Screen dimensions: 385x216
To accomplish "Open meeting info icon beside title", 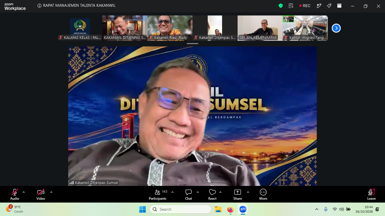I will 39,6.
